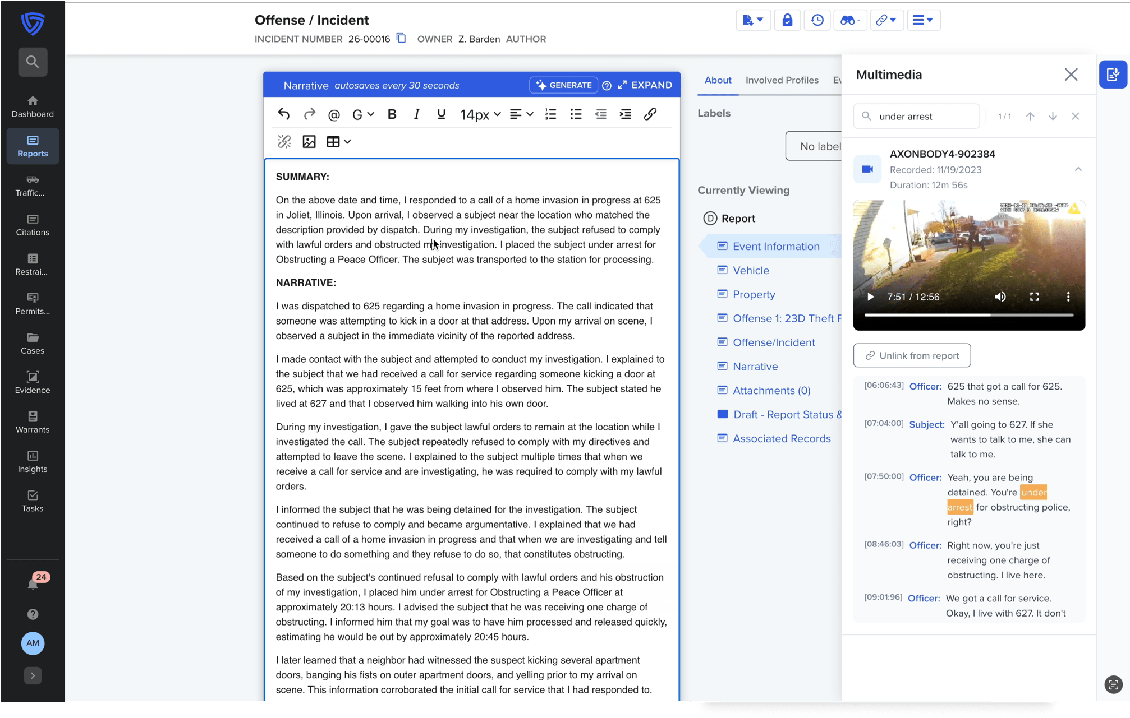The width and height of the screenshot is (1130, 718).
Task: Toggle bold formatting
Action: [392, 114]
